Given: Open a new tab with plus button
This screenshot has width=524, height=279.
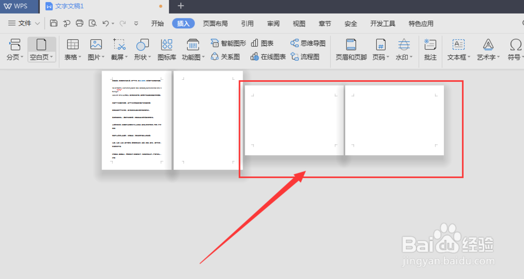Looking at the screenshot, I should point(180,6).
